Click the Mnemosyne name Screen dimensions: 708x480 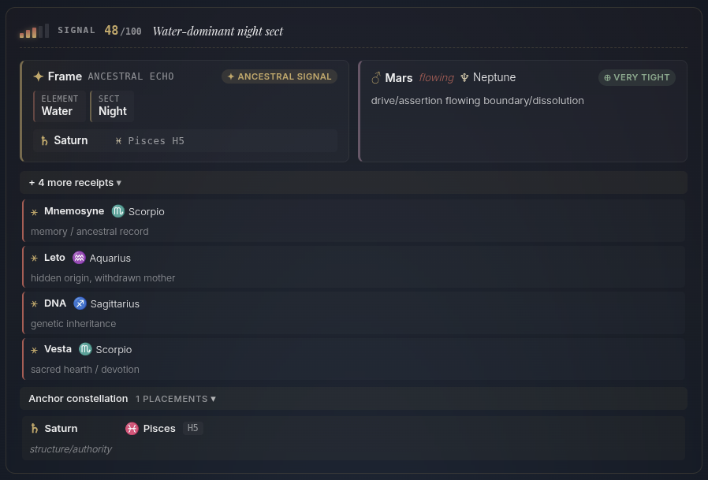[x=74, y=211]
